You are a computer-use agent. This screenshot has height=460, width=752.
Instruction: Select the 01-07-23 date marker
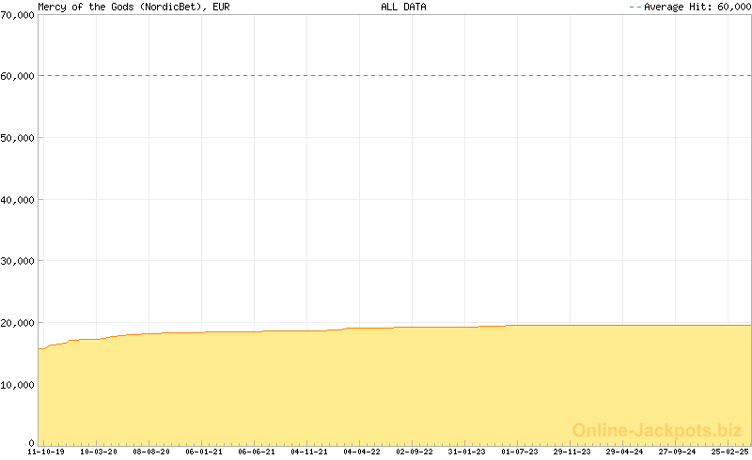point(520,452)
